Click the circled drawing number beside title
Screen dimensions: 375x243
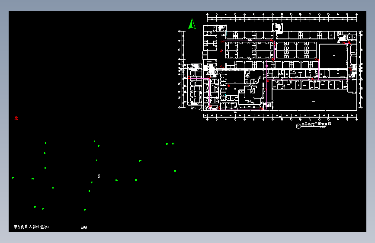point(298,126)
